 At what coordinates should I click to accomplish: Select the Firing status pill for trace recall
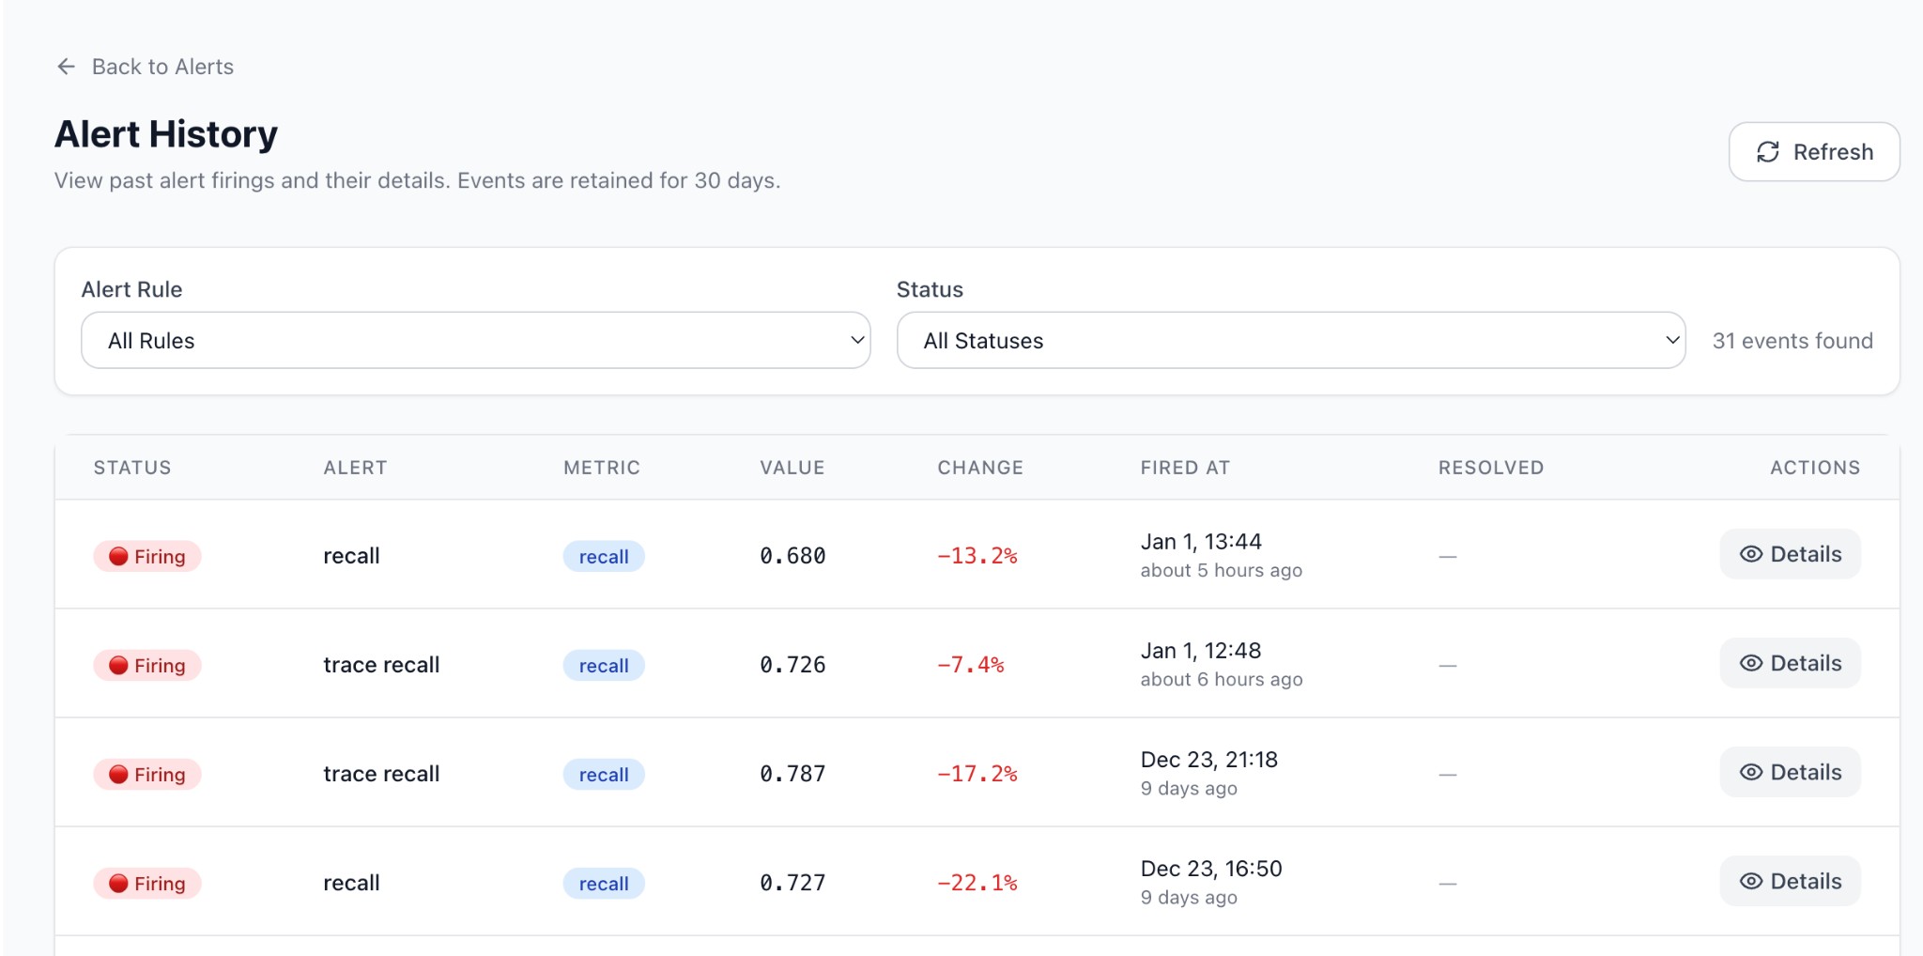[147, 665]
